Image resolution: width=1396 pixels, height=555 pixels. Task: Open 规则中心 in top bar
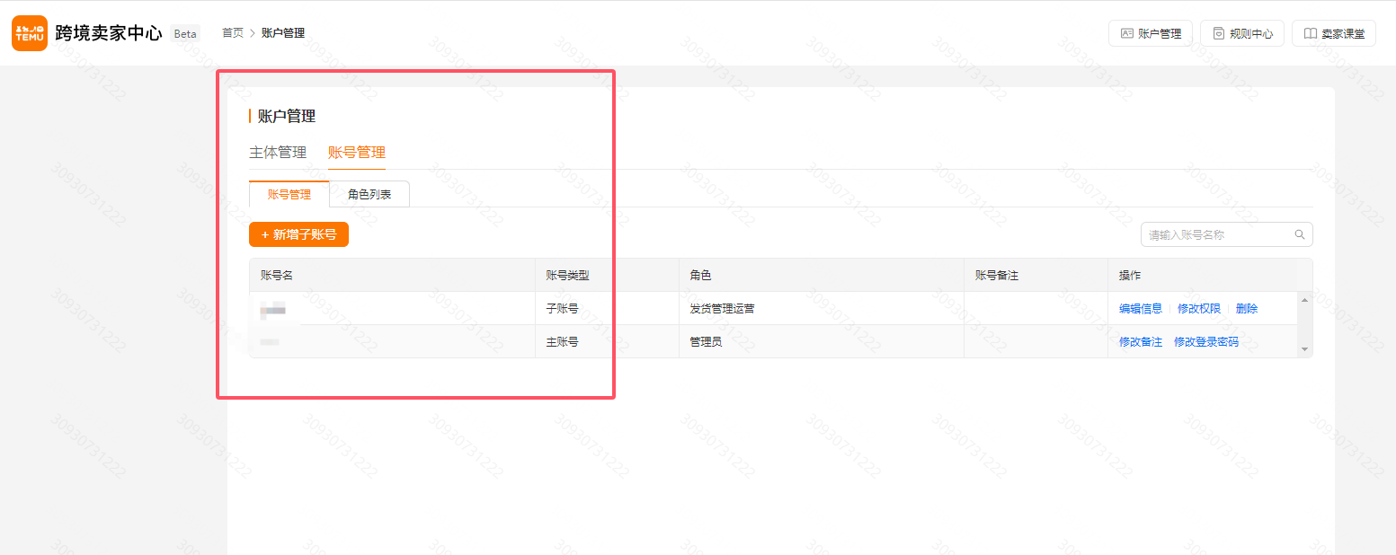(x=1242, y=33)
